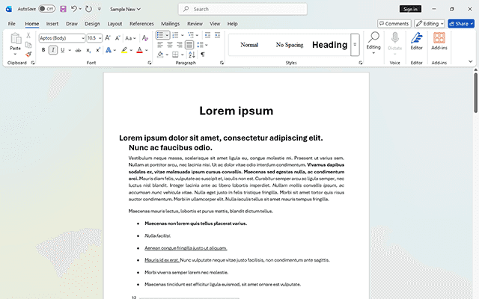479x299 pixels.
Task: Open the Mailings tab
Action: (x=170, y=23)
